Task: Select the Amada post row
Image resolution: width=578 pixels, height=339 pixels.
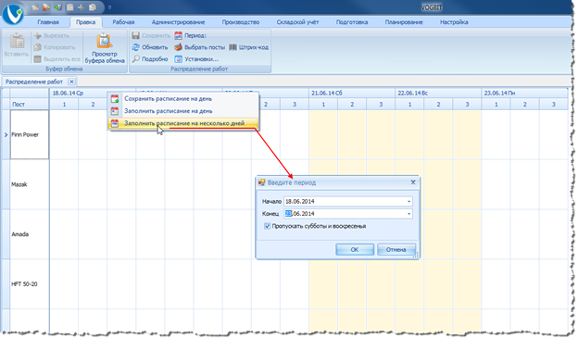Action: pos(30,234)
